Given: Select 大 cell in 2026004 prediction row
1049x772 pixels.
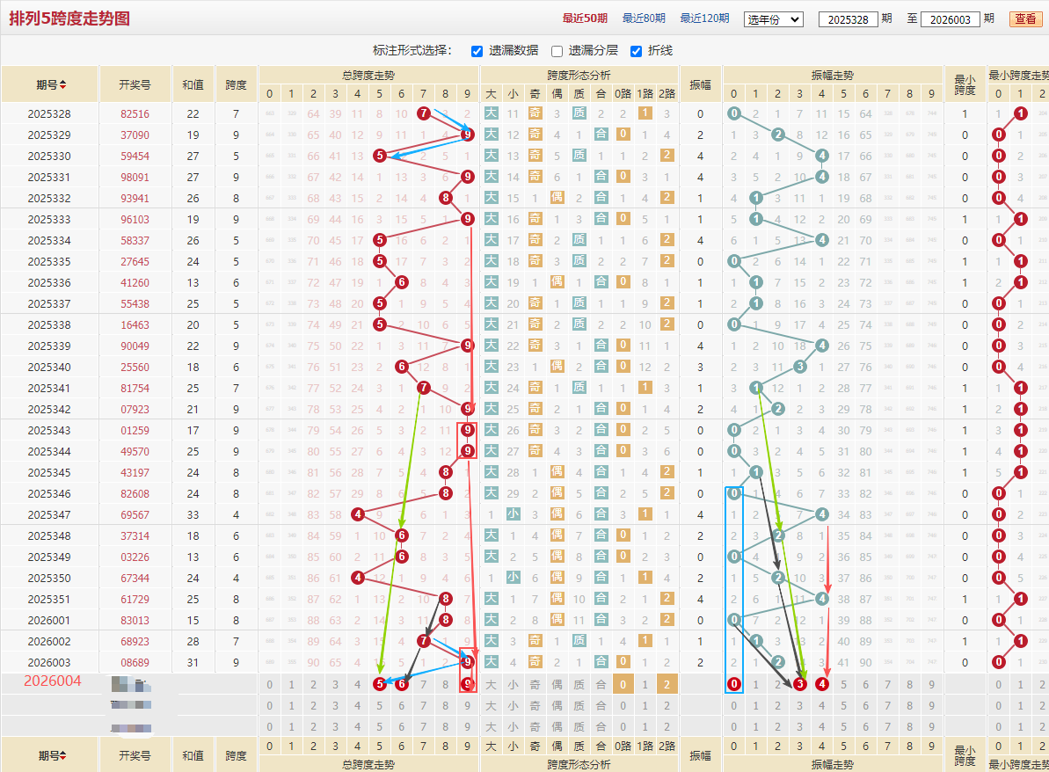Looking at the screenshot, I should pyautogui.click(x=491, y=684).
